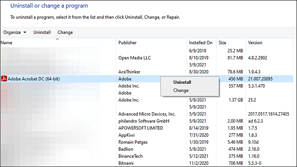Click version 5.5.3-0 cell
The height and width of the screenshot is (167, 297).
pyautogui.click(x=255, y=163)
